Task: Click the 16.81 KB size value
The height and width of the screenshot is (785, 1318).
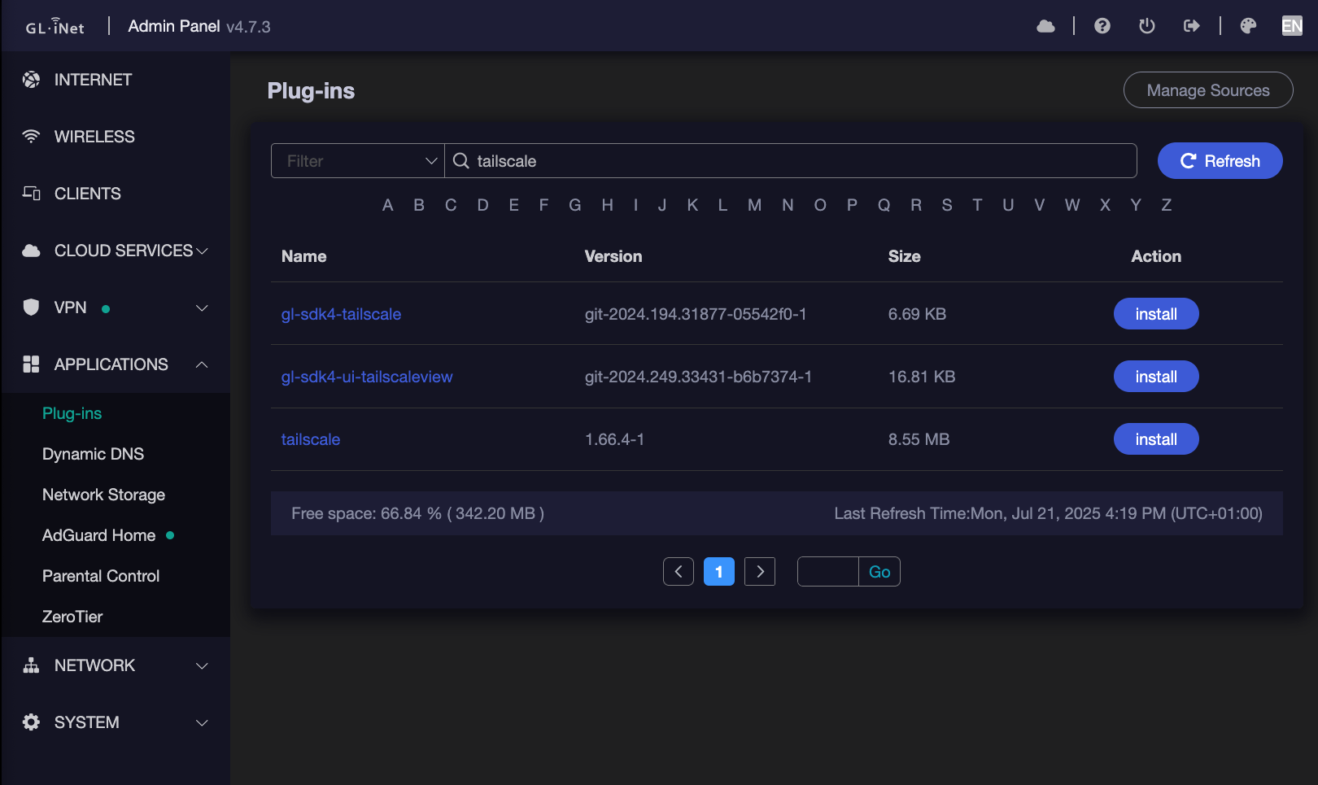Action: point(922,377)
